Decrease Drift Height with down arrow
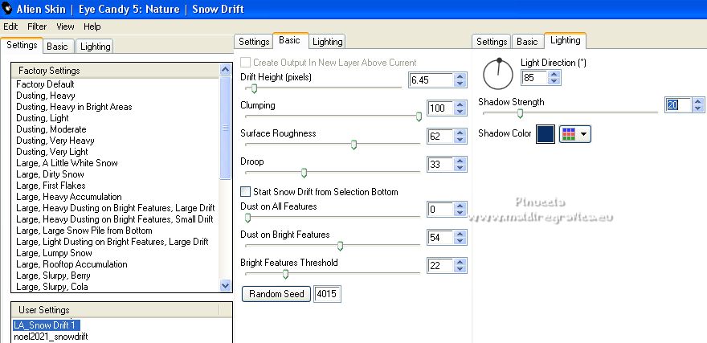This screenshot has width=707, height=343. tap(460, 84)
